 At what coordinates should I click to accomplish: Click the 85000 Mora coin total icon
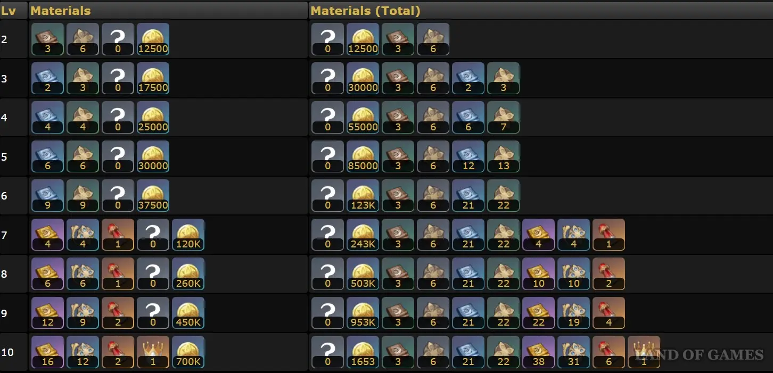[x=363, y=156]
